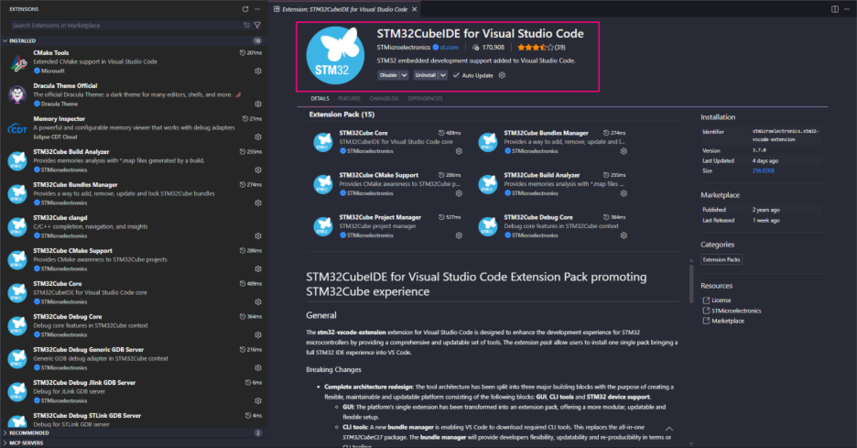Open manage gear for CMake Tools
Image resolution: width=857 pixels, height=448 pixels.
258,71
